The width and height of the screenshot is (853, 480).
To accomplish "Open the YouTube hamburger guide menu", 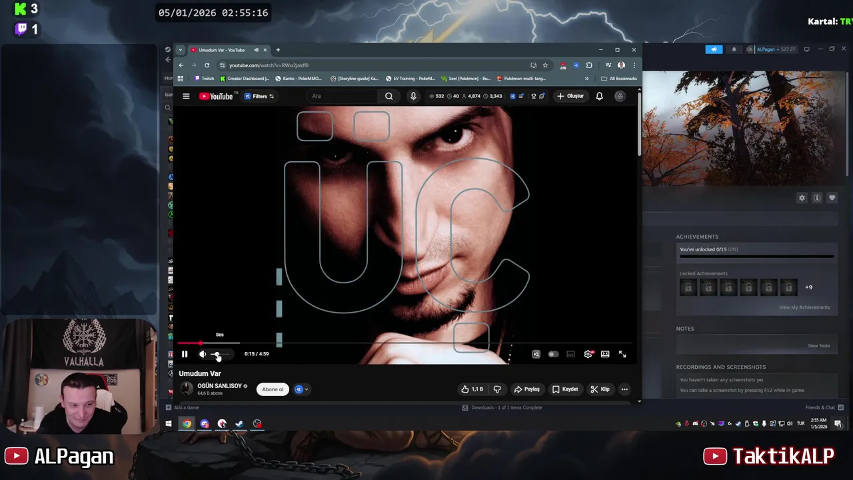I will point(186,96).
